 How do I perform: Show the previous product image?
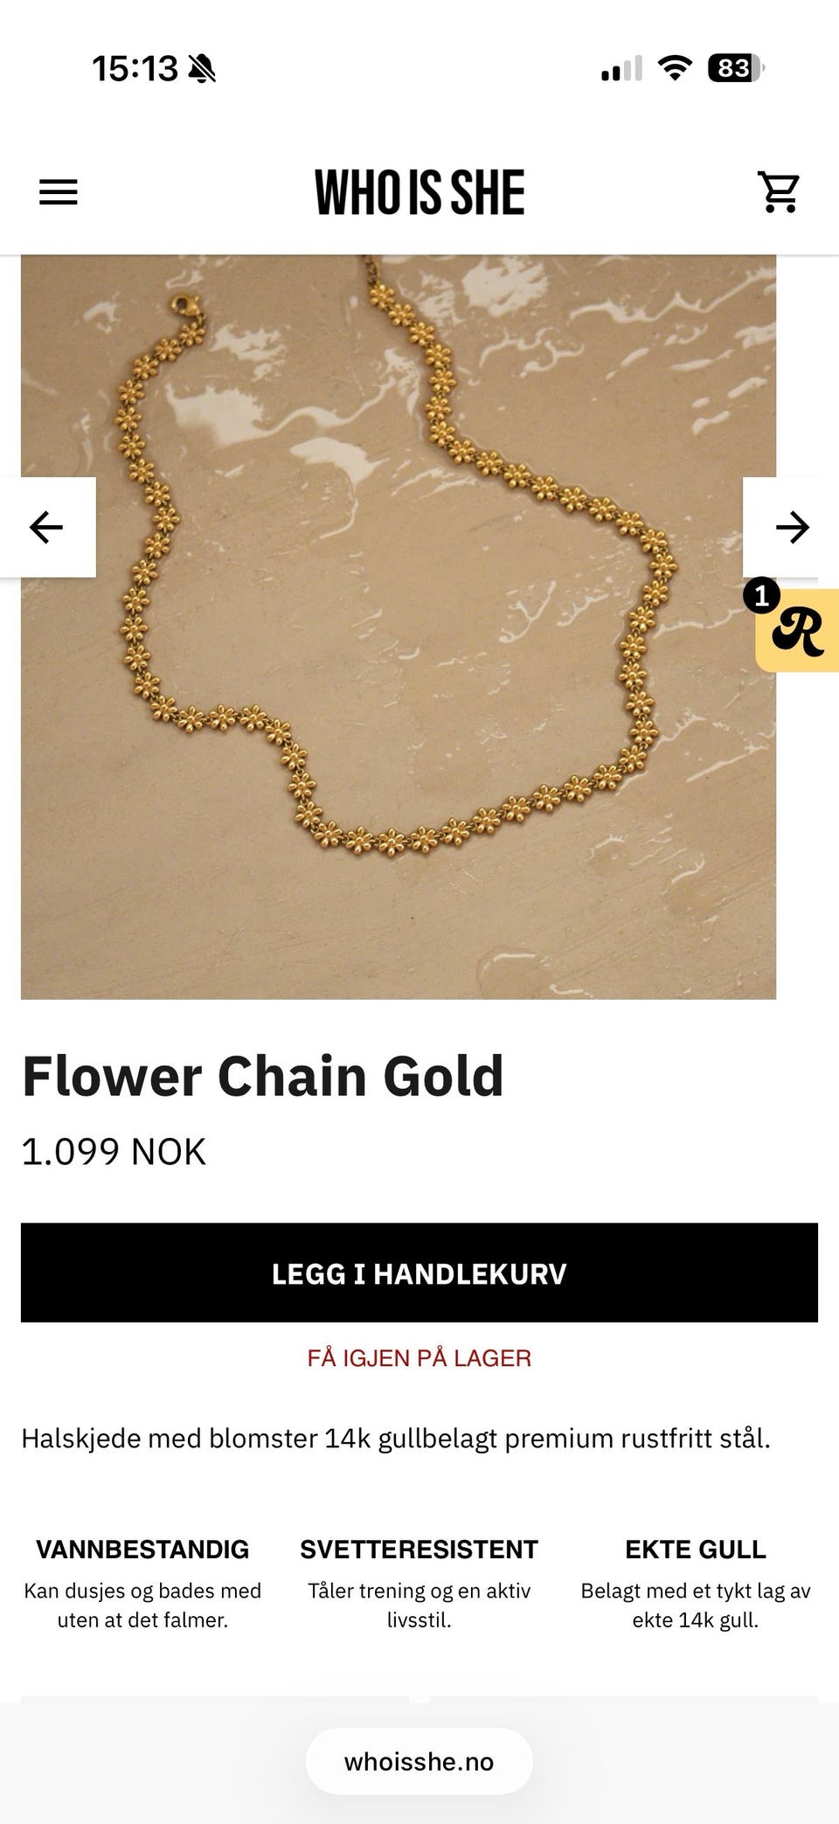pos(47,527)
